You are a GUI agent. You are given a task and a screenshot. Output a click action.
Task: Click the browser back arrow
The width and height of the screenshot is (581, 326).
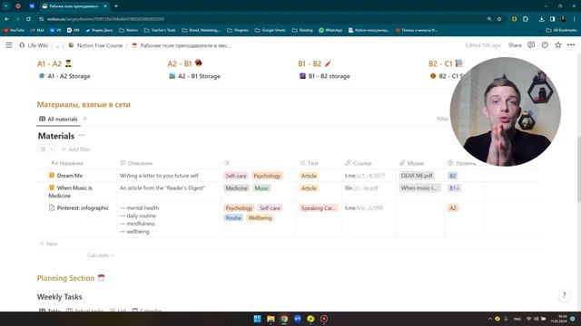pyautogui.click(x=6, y=19)
